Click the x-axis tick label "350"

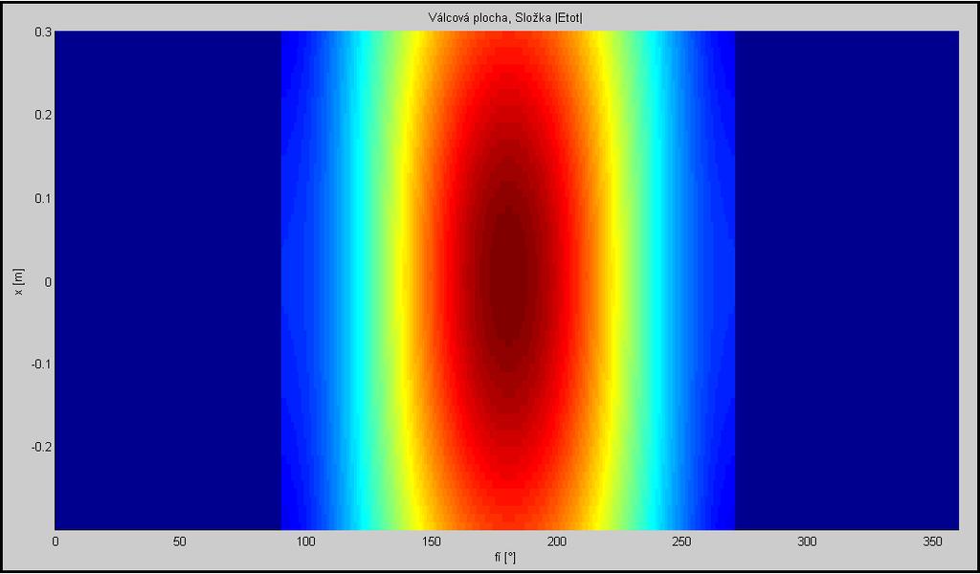(934, 542)
